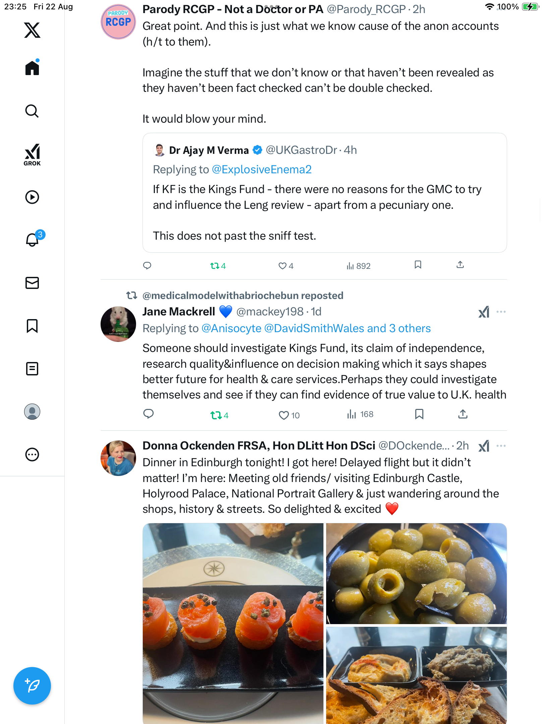
Task: Share Parody RCGP's post
Action: tap(460, 265)
